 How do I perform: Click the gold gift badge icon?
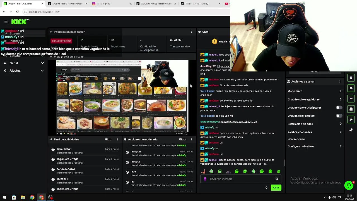tap(214, 42)
